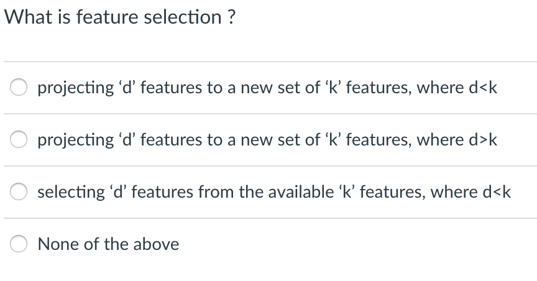This screenshot has width=537, height=281.
Task: Click the answer text starting 'selecting 'd' features'
Action: coord(274,192)
